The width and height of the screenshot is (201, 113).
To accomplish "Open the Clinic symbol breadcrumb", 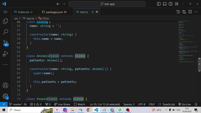I will [x=44, y=19].
